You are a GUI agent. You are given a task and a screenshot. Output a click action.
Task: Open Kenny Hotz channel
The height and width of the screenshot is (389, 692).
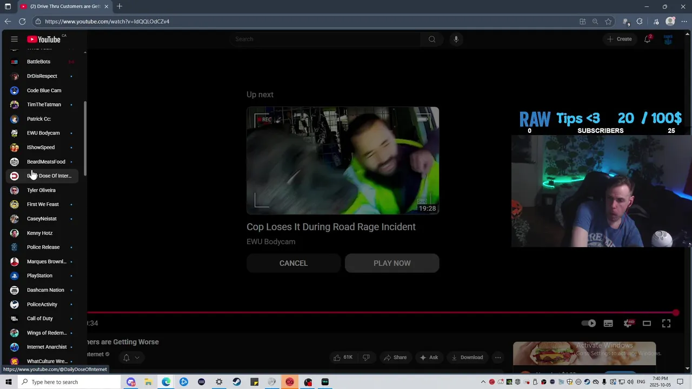(43, 233)
